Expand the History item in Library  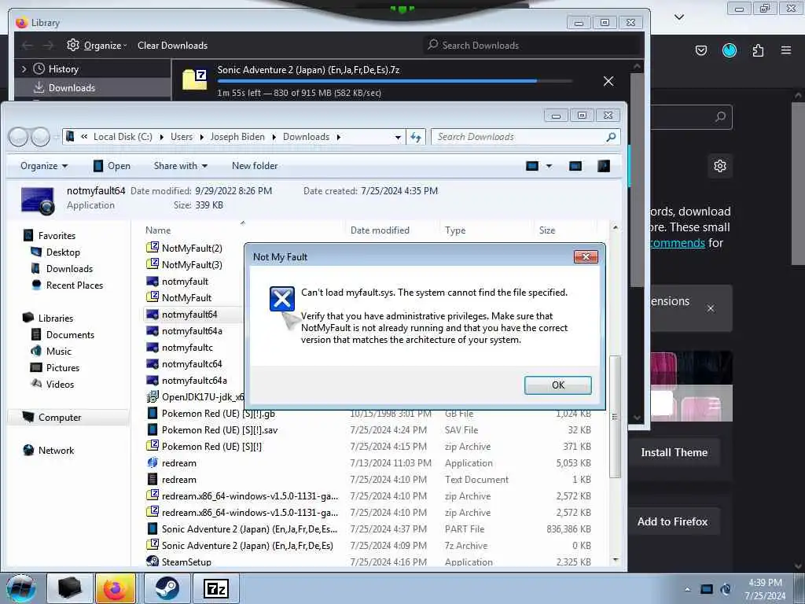[x=24, y=69]
